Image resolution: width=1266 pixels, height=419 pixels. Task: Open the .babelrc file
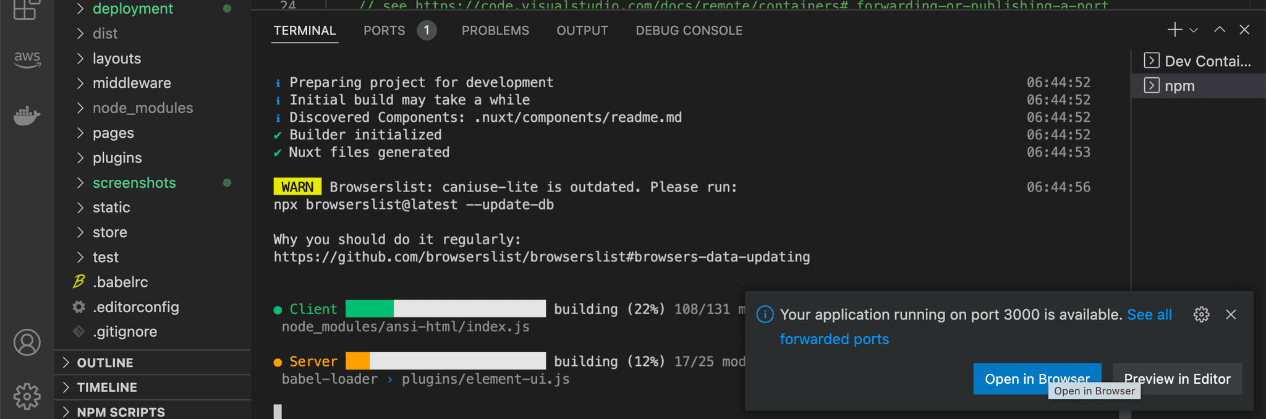pyautogui.click(x=121, y=282)
